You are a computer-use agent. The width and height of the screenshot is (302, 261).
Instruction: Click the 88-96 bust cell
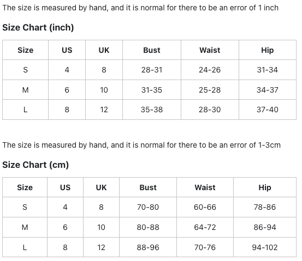(x=148, y=247)
